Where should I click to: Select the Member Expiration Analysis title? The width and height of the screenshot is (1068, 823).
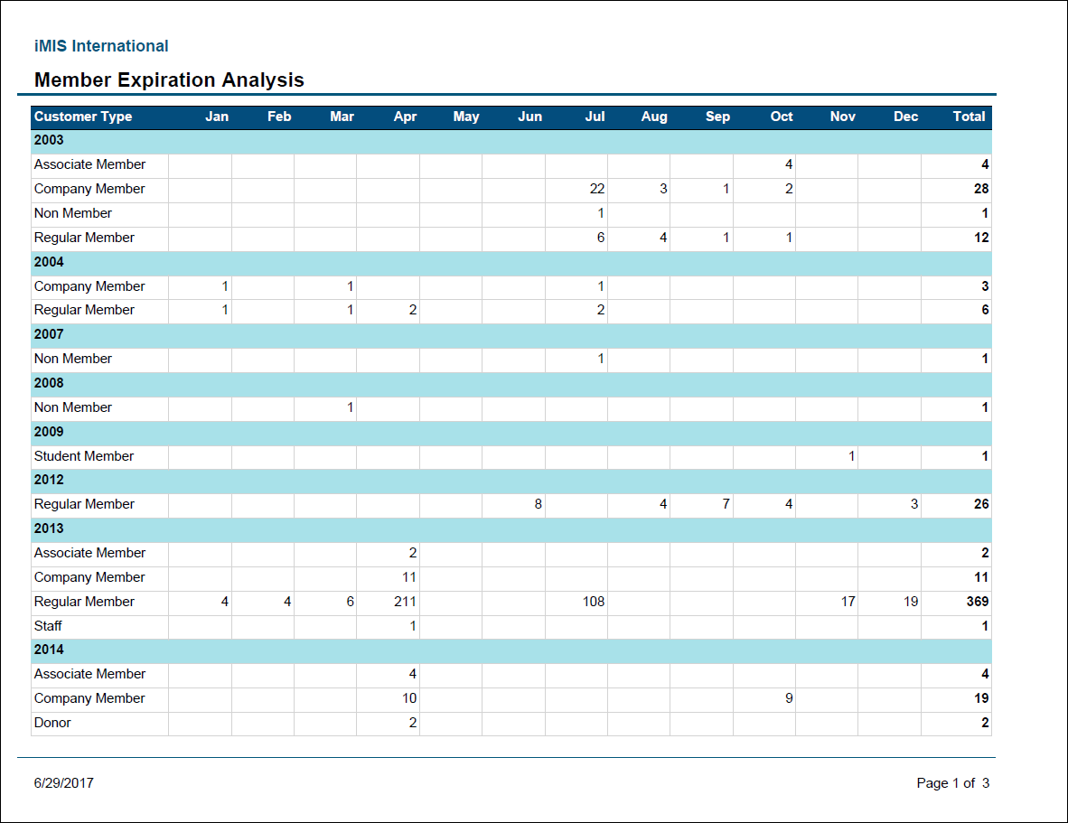click(168, 79)
